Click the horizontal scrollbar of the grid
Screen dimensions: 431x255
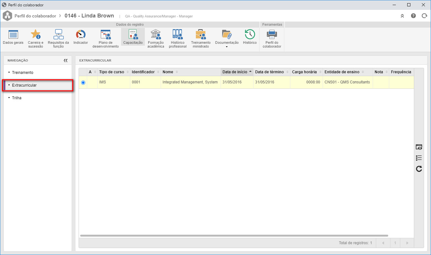[234, 236]
